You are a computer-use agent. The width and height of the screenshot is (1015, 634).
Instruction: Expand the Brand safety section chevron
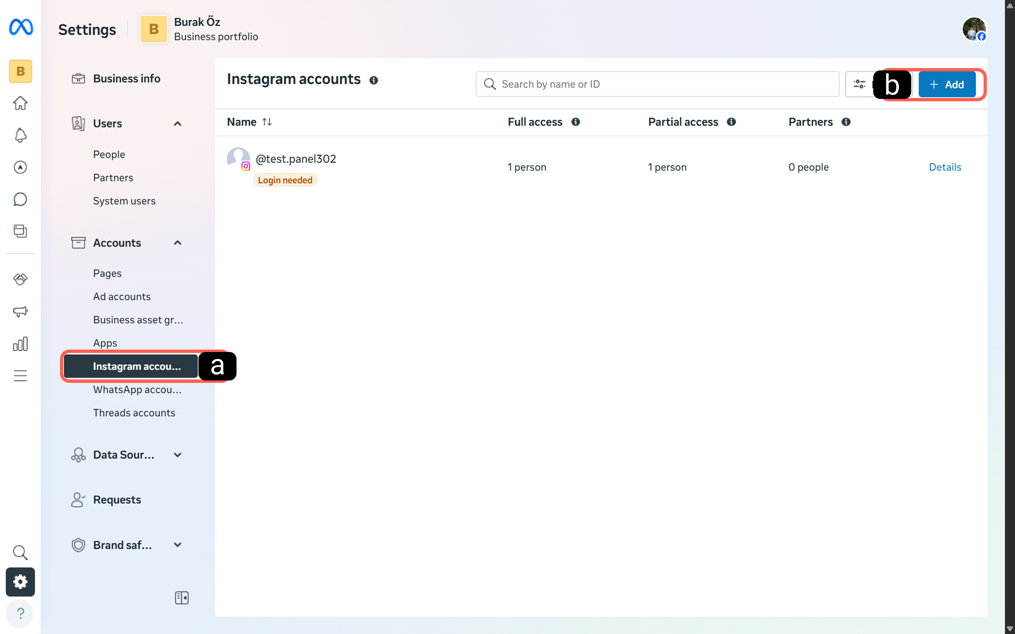177,545
